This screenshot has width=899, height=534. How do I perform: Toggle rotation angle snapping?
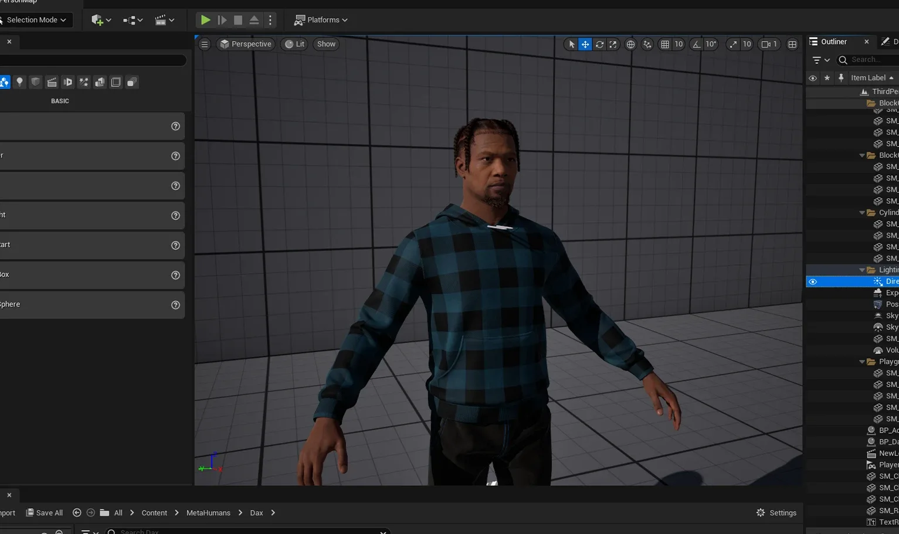point(696,44)
